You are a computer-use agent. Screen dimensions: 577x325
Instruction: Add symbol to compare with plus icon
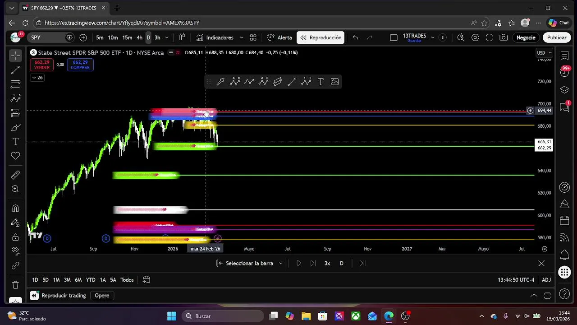pyautogui.click(x=83, y=37)
